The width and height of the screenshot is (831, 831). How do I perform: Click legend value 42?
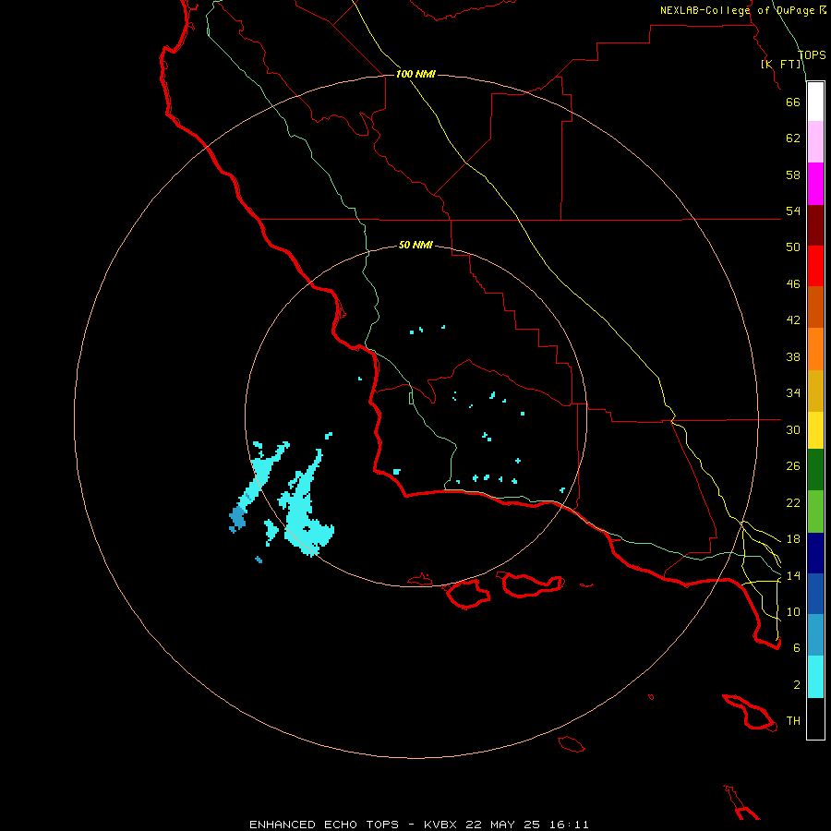tap(793, 320)
